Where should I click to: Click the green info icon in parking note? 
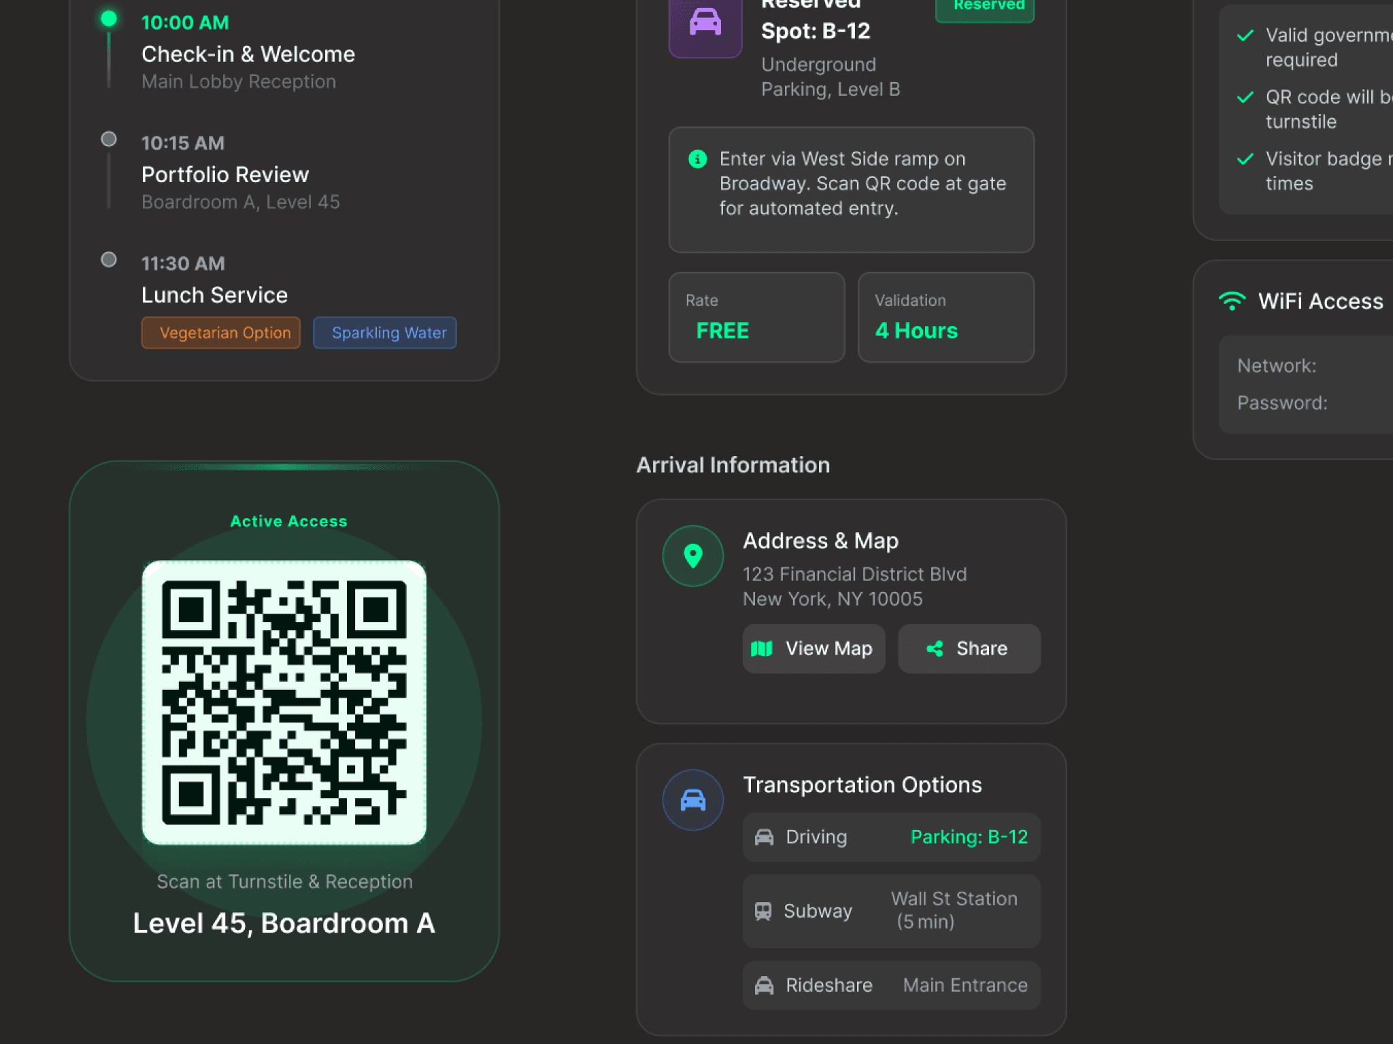tap(697, 159)
